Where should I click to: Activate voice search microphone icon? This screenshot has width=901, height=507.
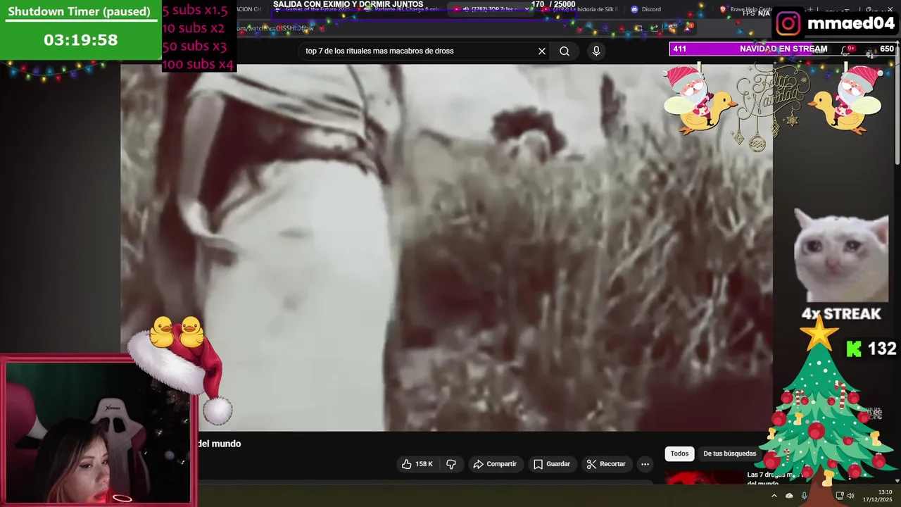coord(596,51)
